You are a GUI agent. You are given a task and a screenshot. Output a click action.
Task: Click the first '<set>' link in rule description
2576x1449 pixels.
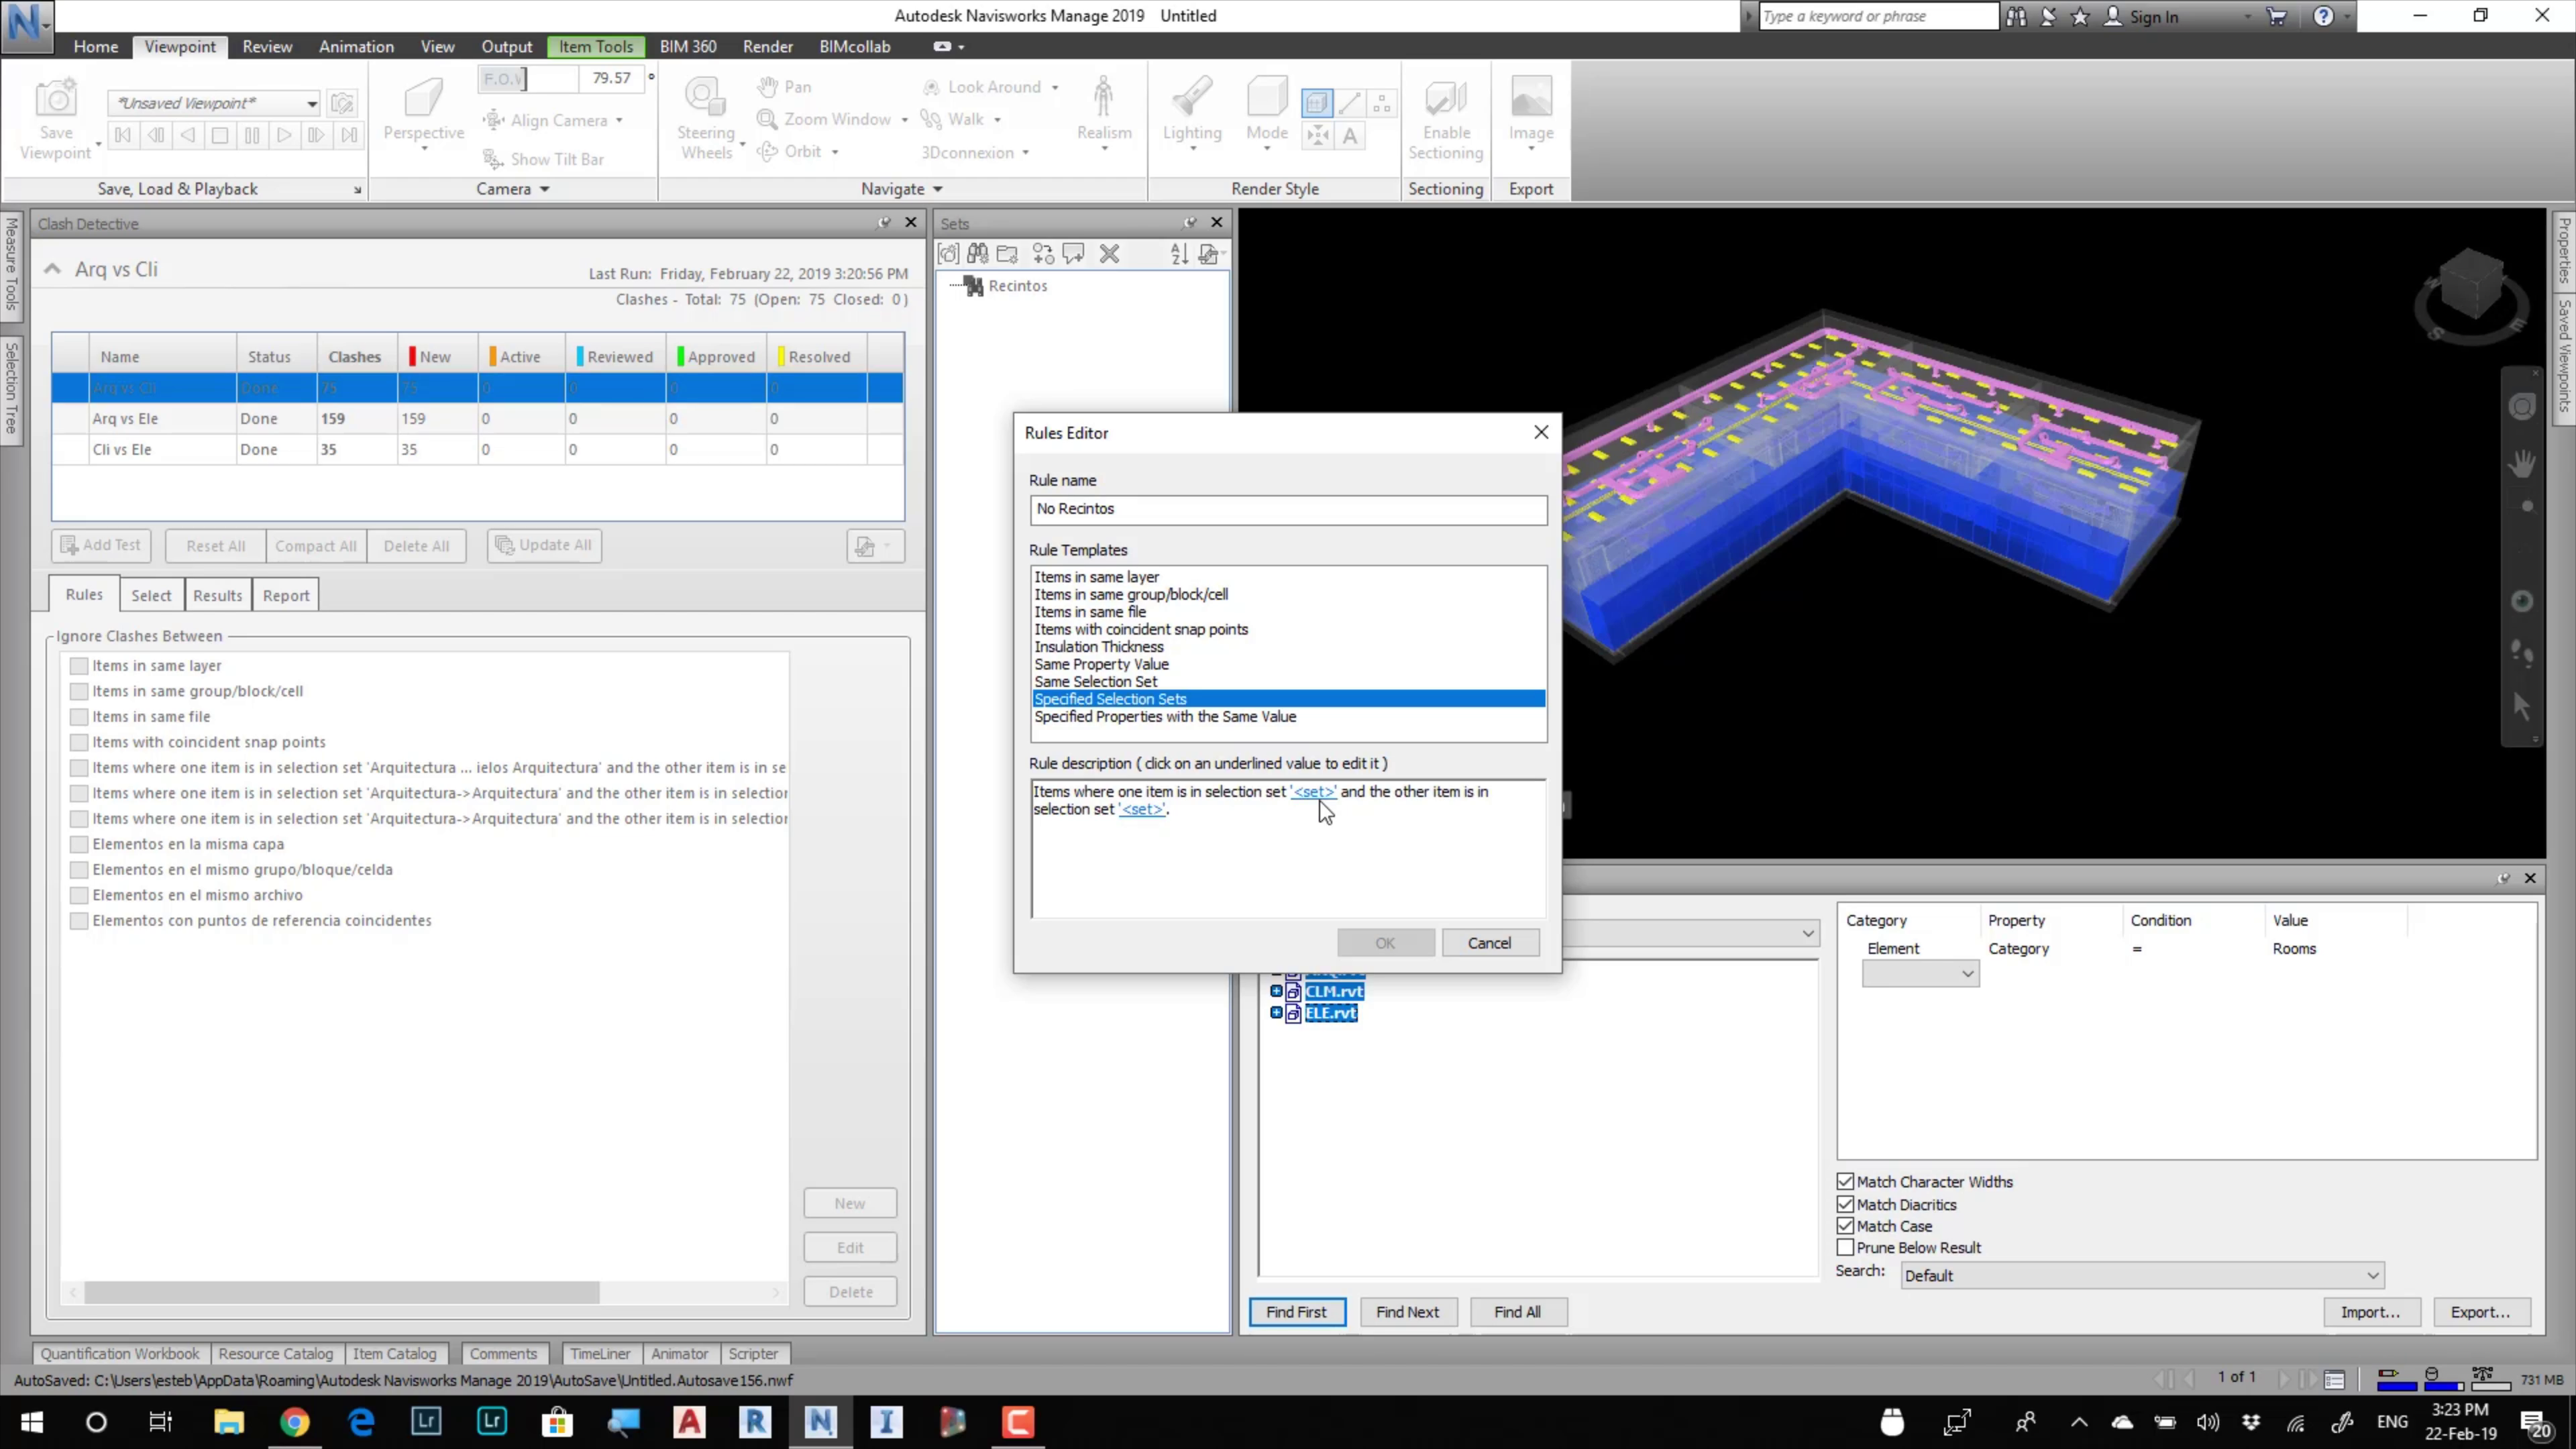(x=1313, y=792)
